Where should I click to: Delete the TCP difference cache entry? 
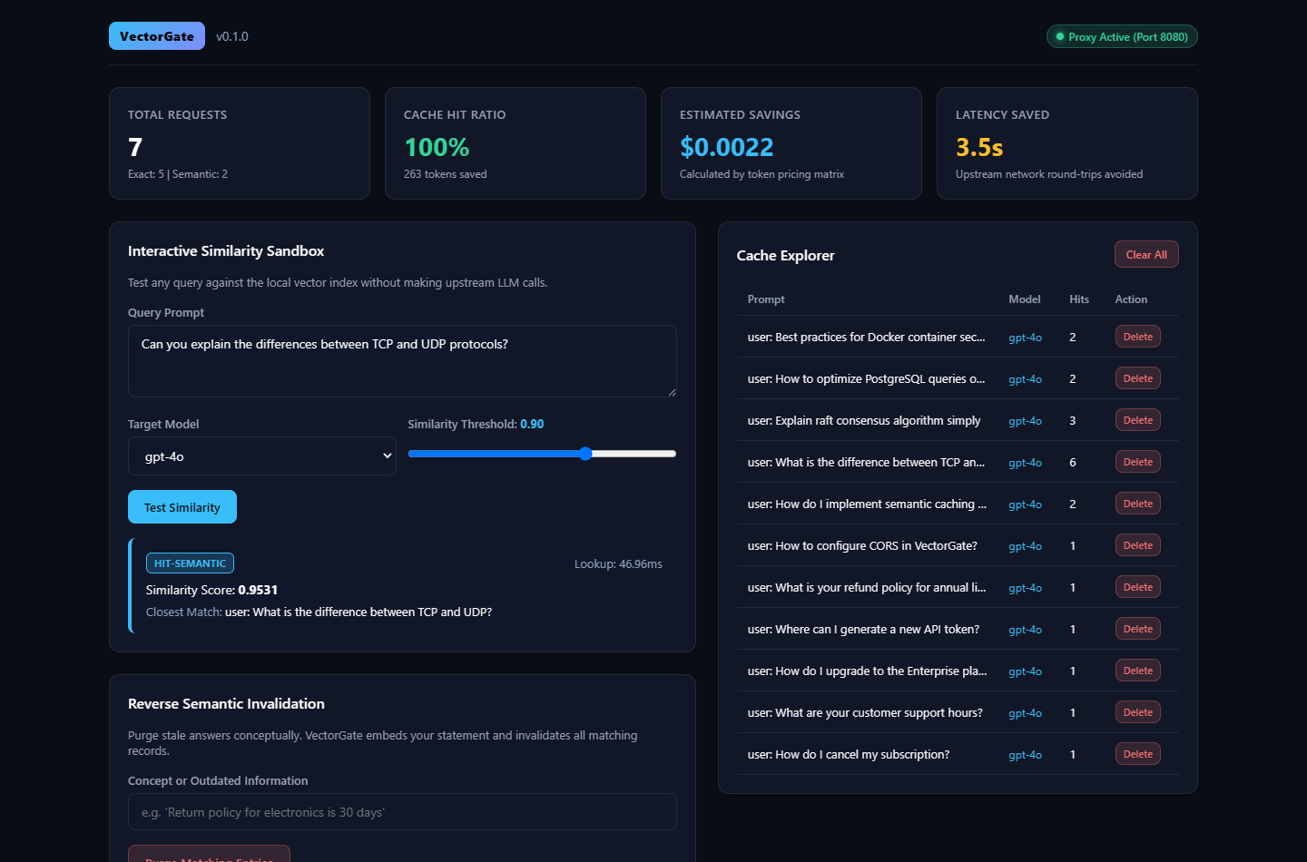[x=1137, y=462]
